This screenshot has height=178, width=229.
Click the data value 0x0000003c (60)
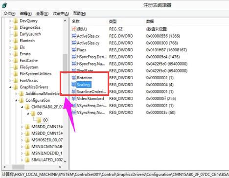tap(160, 112)
